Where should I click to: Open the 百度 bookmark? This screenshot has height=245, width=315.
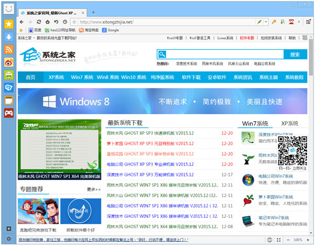(x=35, y=30)
